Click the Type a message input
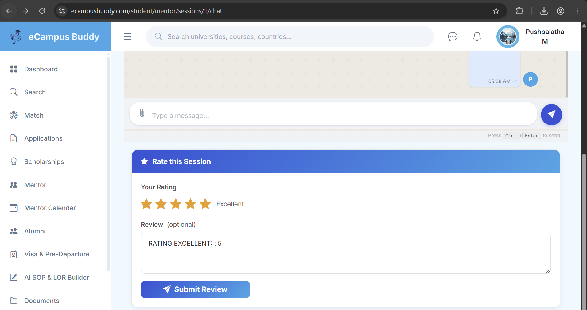587x310 pixels. [333, 114]
